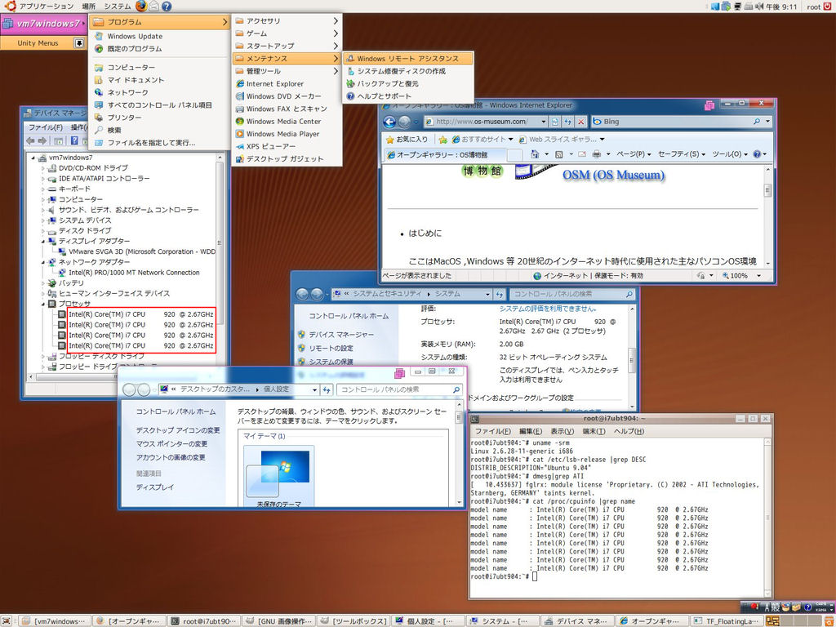The width and height of the screenshot is (836, 627).
Task: Click the Home icon in IE command bar
Action: pos(535,154)
